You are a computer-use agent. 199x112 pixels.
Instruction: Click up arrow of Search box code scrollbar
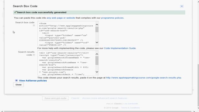pos(97,25)
